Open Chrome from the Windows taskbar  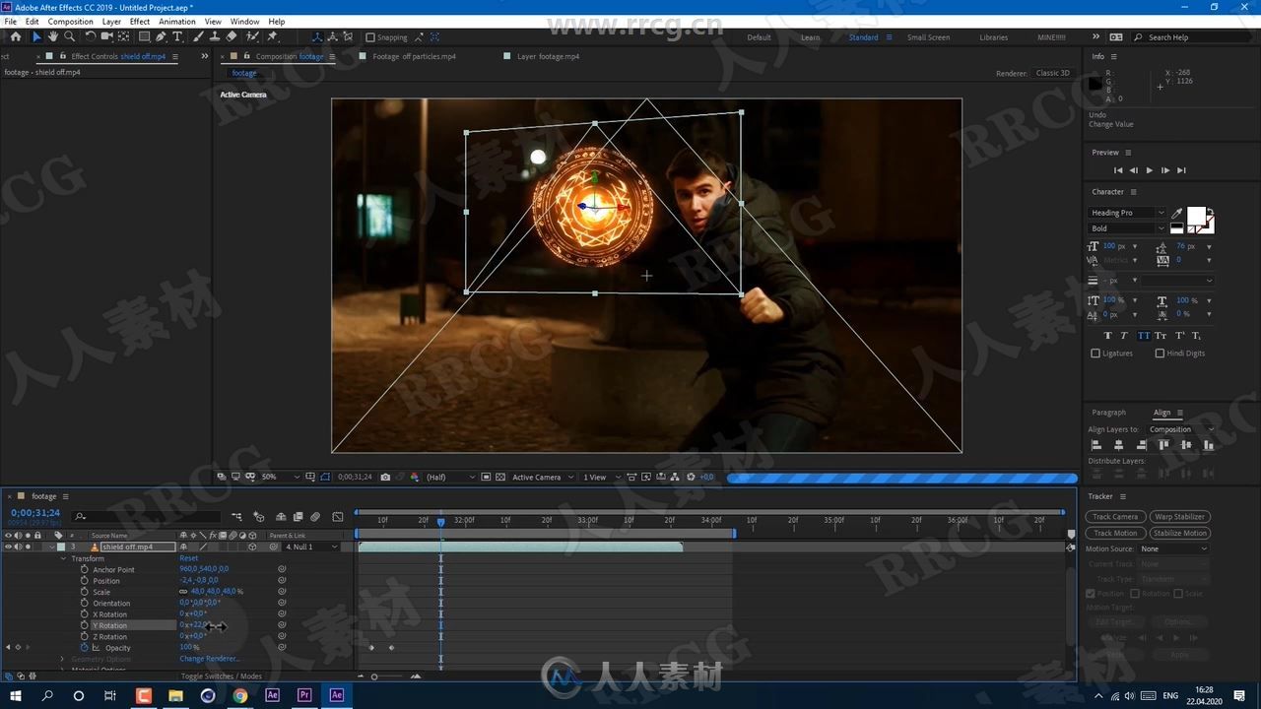point(239,695)
